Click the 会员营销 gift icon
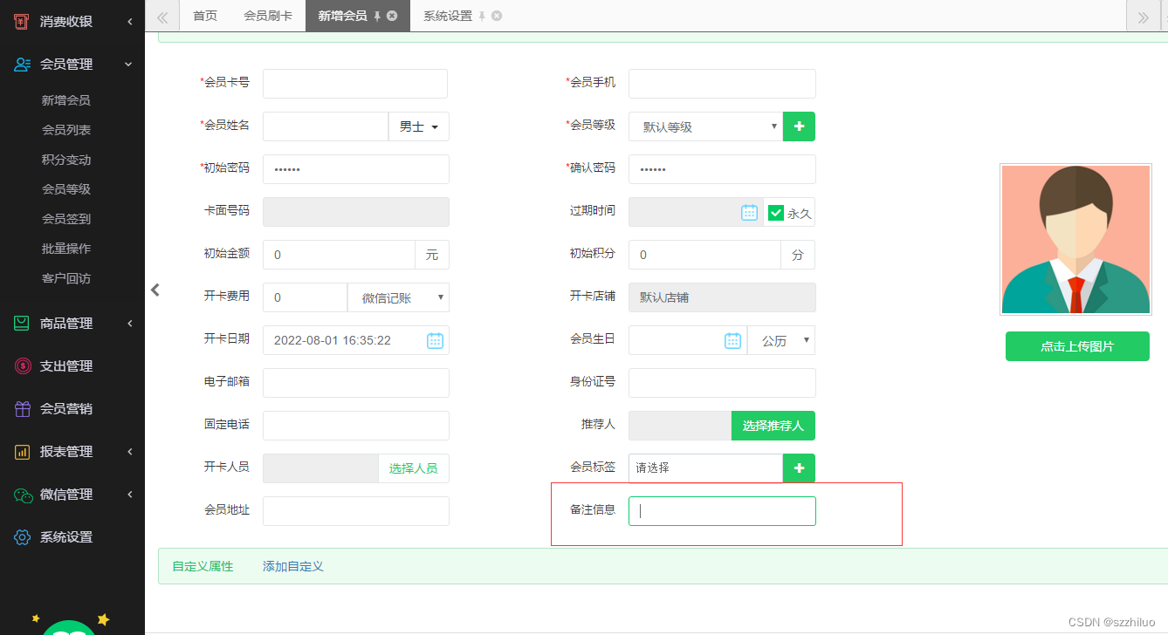Image resolution: width=1168 pixels, height=635 pixels. [x=22, y=409]
